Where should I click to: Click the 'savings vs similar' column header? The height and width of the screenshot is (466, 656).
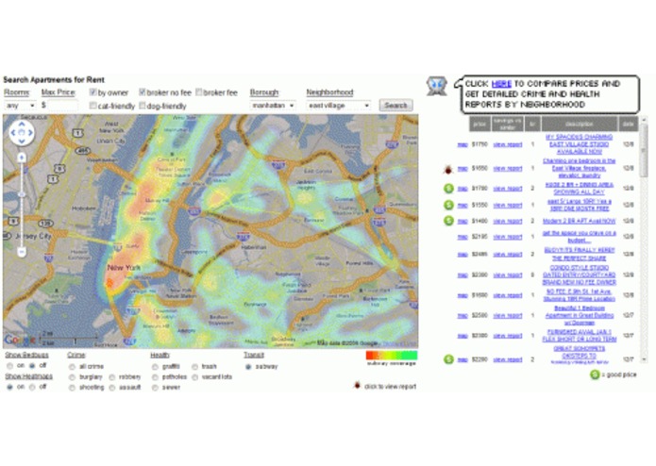(x=507, y=125)
